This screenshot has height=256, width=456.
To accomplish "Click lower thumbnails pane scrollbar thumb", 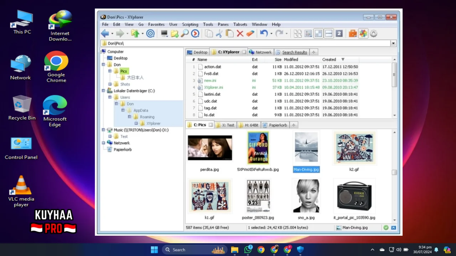I will (x=394, y=172).
